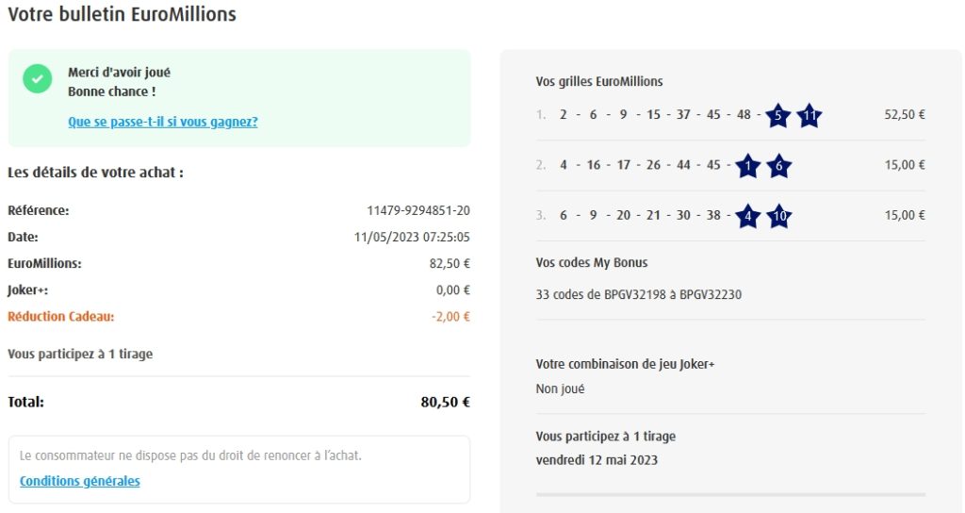
Task: Click the 52,50 € price of grid 1
Action: [905, 115]
